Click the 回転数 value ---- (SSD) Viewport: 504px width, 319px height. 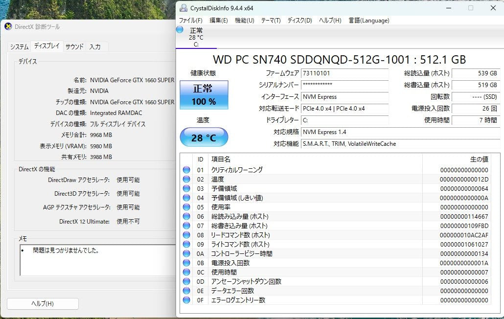(476, 97)
